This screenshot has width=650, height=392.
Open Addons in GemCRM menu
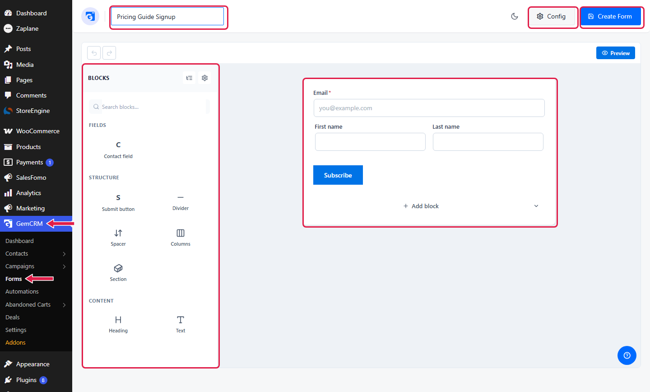click(x=15, y=343)
